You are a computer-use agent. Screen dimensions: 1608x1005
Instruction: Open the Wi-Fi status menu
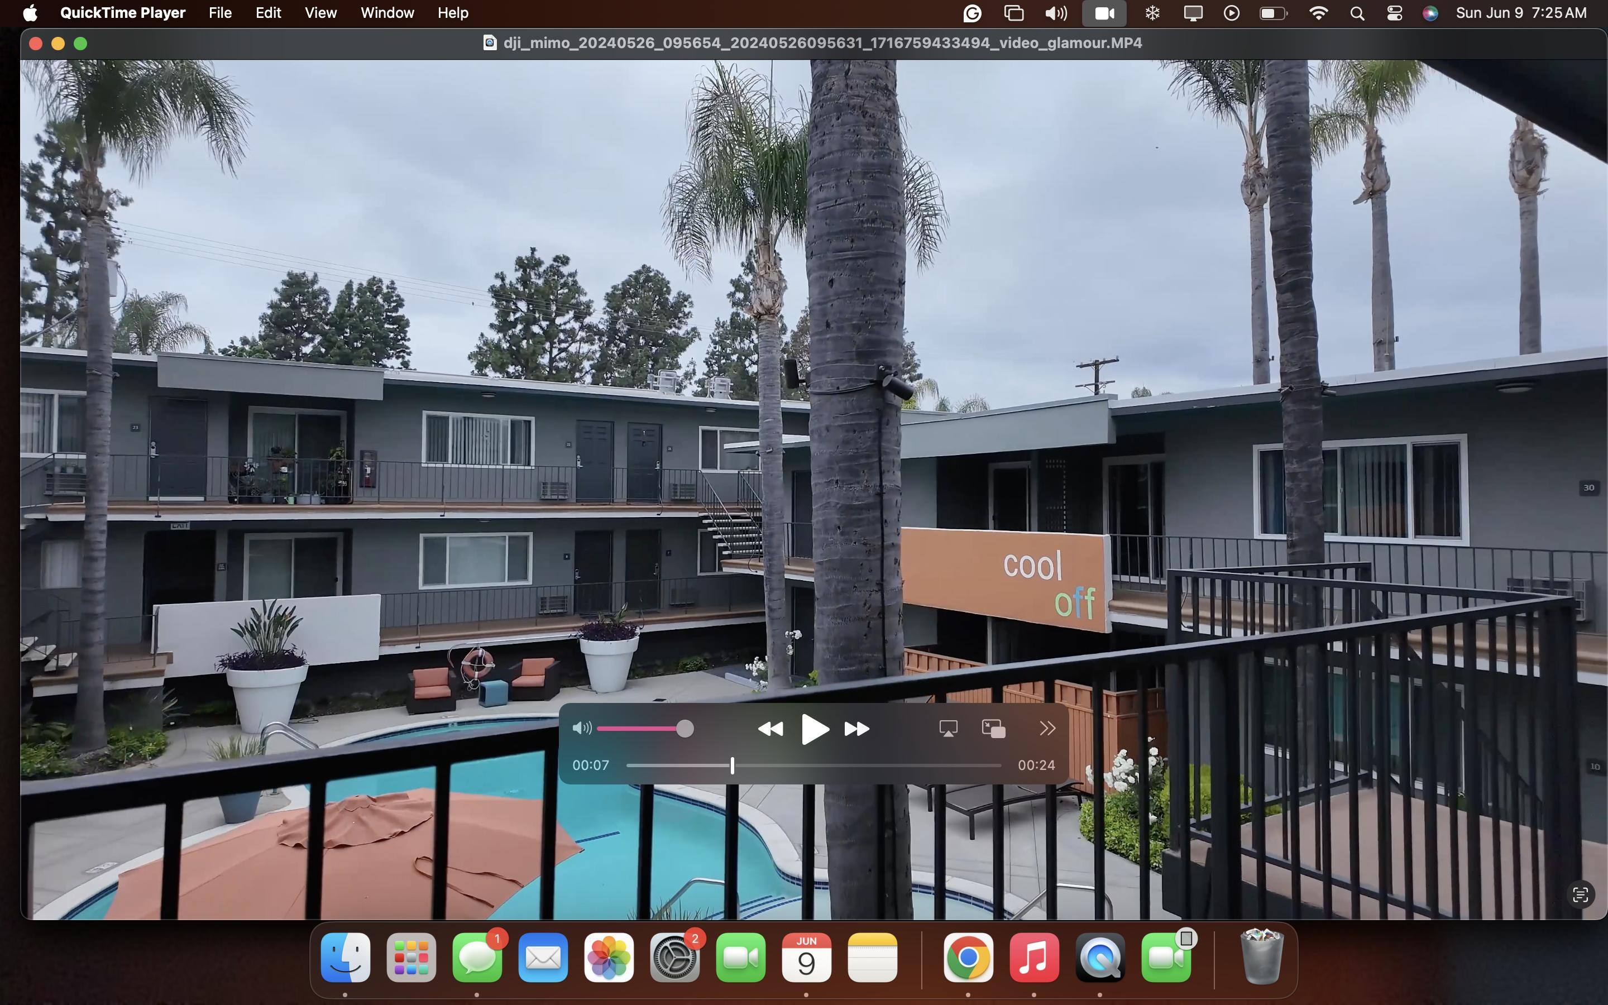pyautogui.click(x=1318, y=13)
